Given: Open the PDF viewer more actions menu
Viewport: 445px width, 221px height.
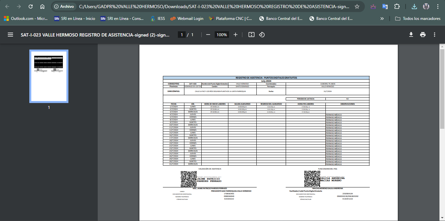Looking at the screenshot, I should tap(435, 35).
